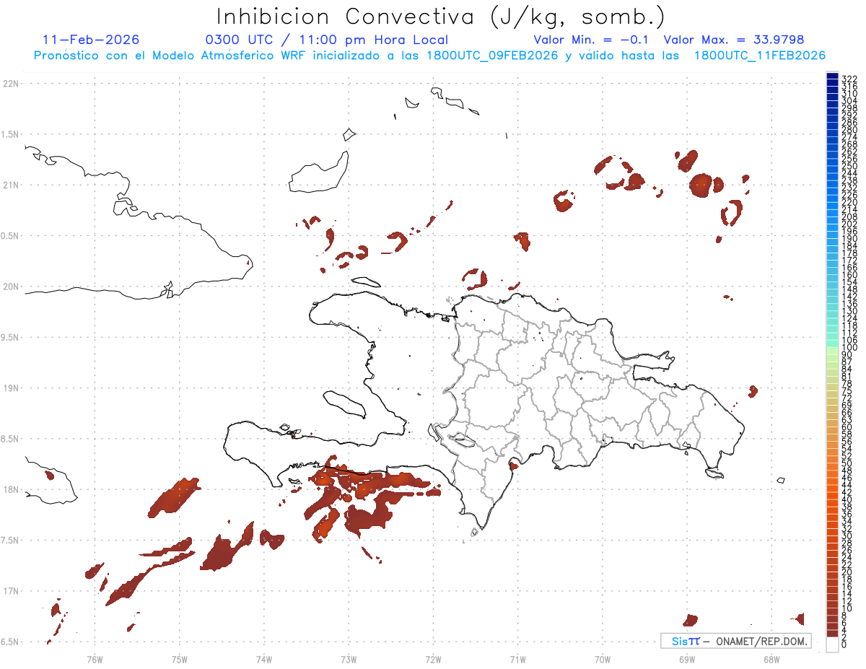Click the 74W longitude axis label

264,659
